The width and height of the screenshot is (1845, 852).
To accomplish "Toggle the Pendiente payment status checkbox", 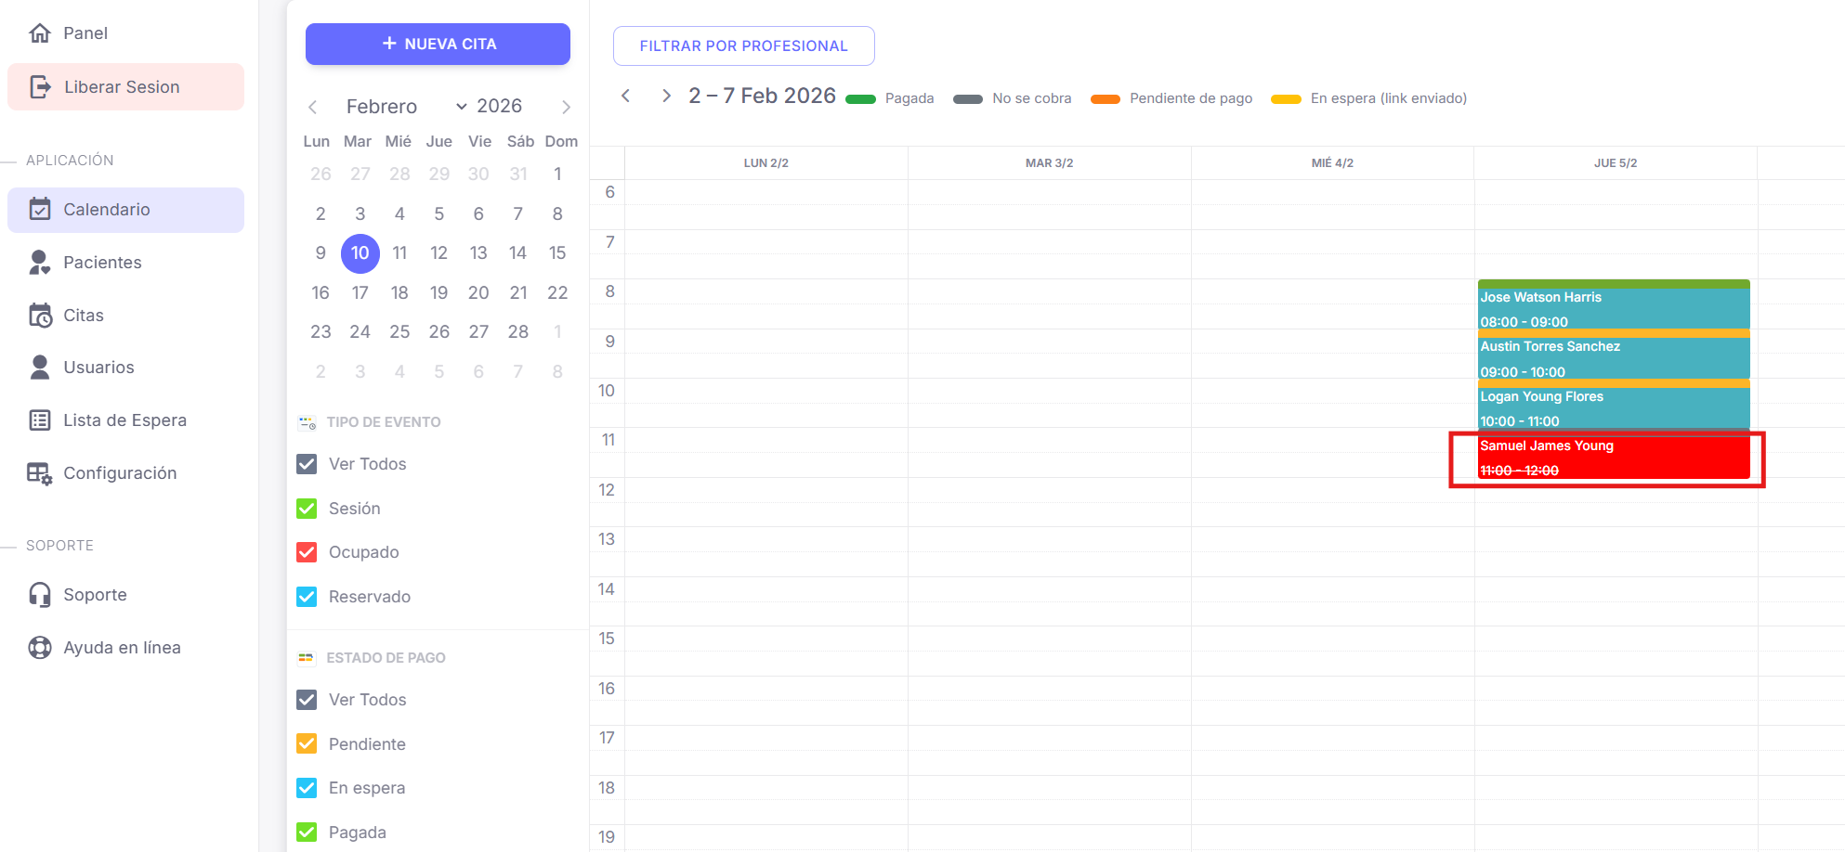I will pos(307,744).
